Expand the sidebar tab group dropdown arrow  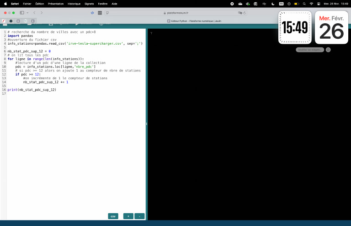pyautogui.click(x=27, y=13)
